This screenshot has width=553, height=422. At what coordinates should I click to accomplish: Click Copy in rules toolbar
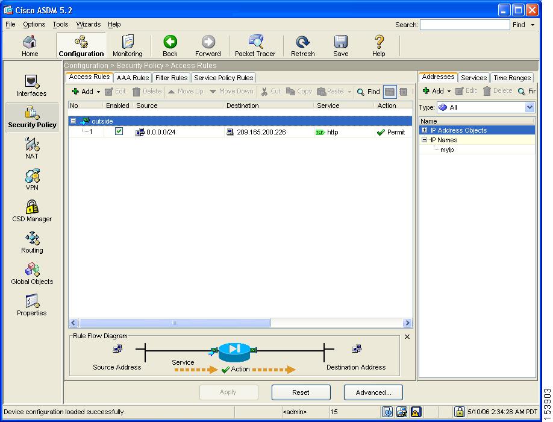pos(299,92)
